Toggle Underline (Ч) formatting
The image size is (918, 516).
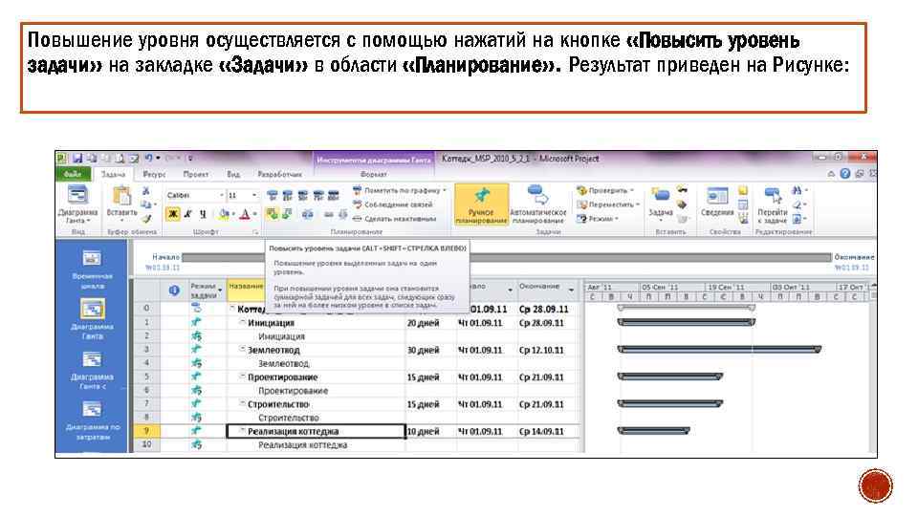(x=203, y=214)
